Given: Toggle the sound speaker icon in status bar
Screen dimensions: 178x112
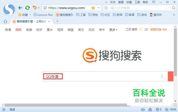Looking at the screenshot, I should [143, 109].
